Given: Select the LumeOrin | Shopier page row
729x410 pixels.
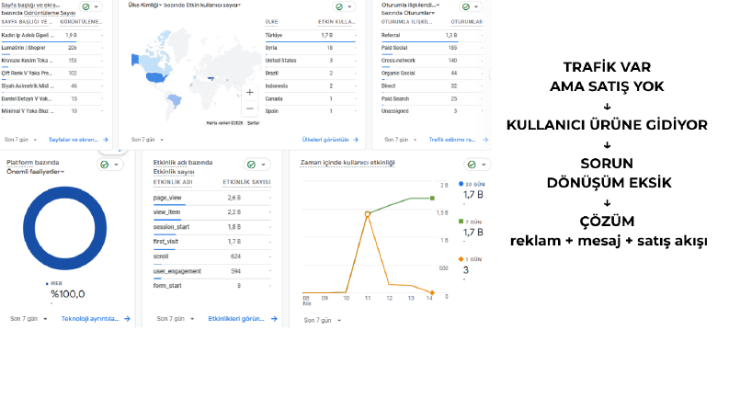Looking at the screenshot, I should click(x=52, y=48).
